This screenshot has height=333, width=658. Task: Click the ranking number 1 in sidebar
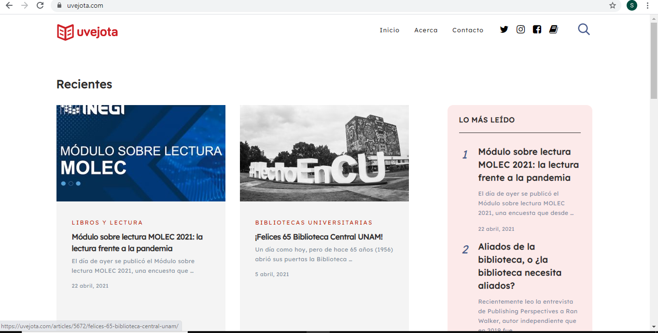tap(465, 155)
